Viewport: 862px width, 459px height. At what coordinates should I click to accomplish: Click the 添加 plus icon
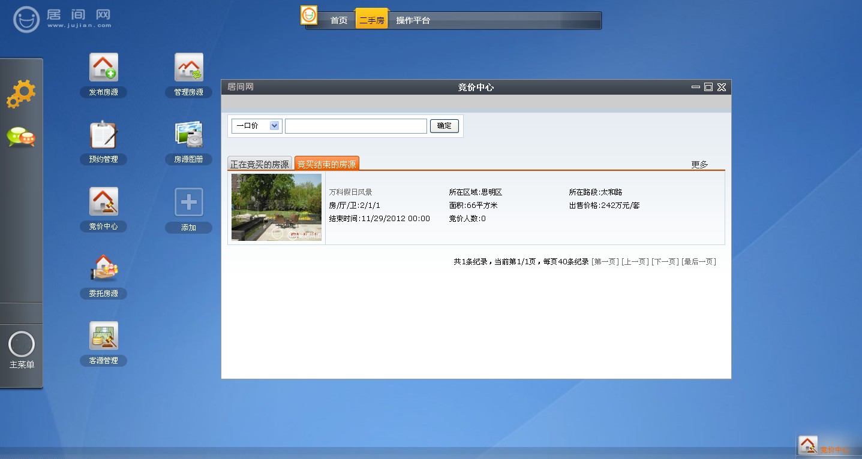point(189,202)
